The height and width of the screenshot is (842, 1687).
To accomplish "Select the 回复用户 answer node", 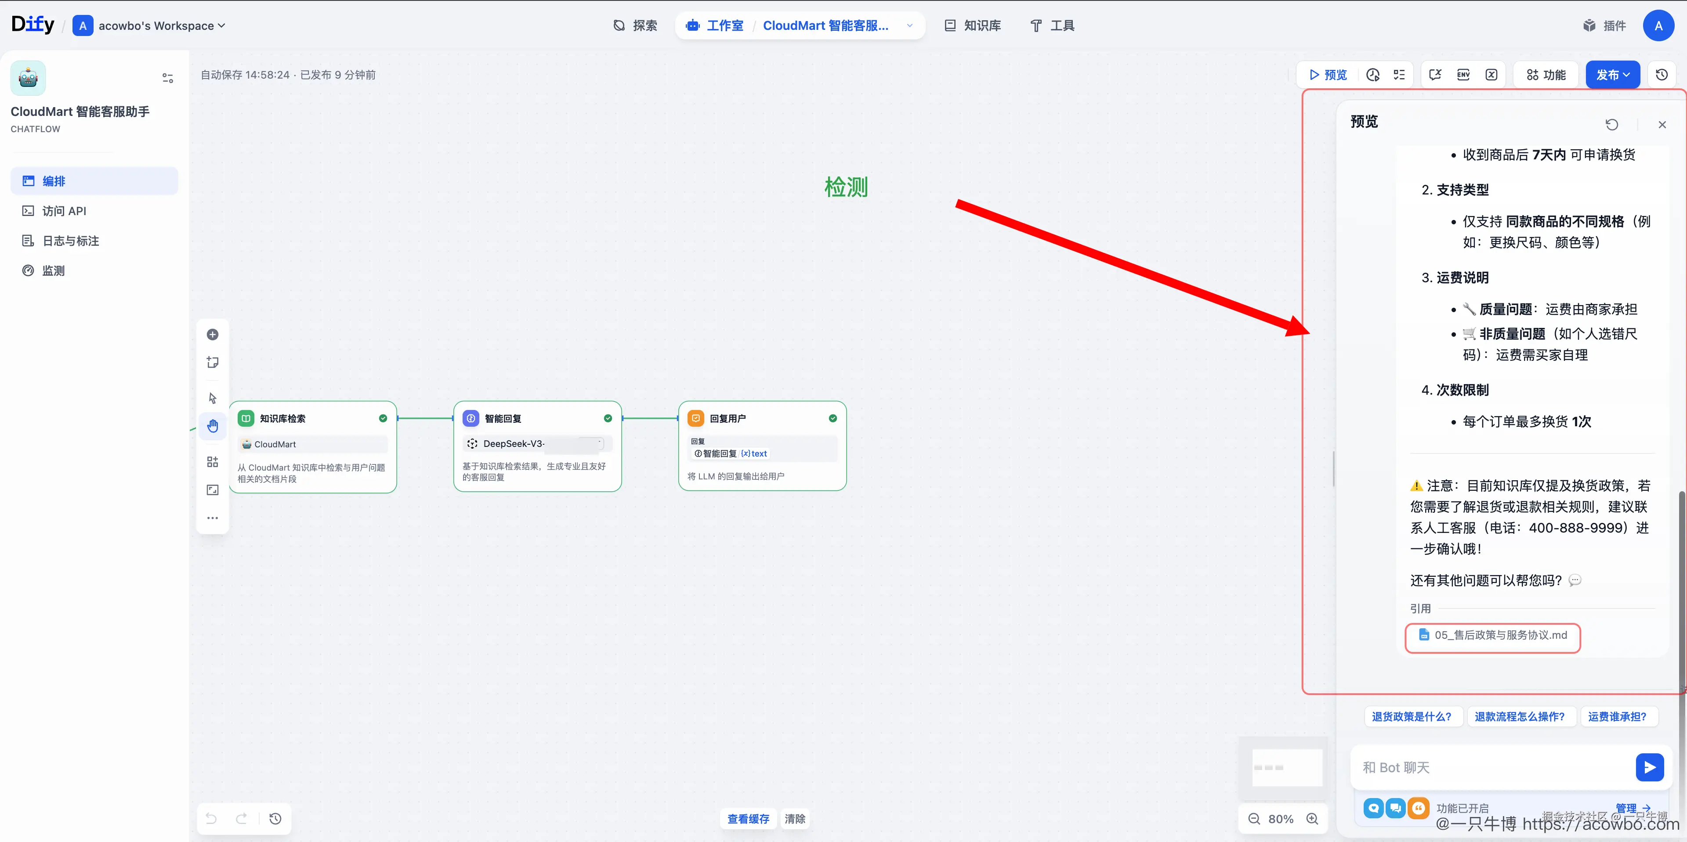I will tap(762, 446).
